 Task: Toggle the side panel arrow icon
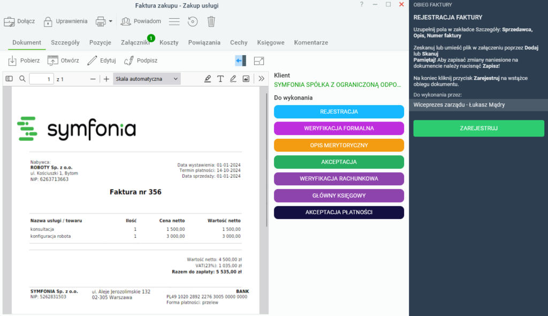coord(240,61)
